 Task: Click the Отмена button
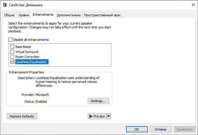click(x=161, y=129)
